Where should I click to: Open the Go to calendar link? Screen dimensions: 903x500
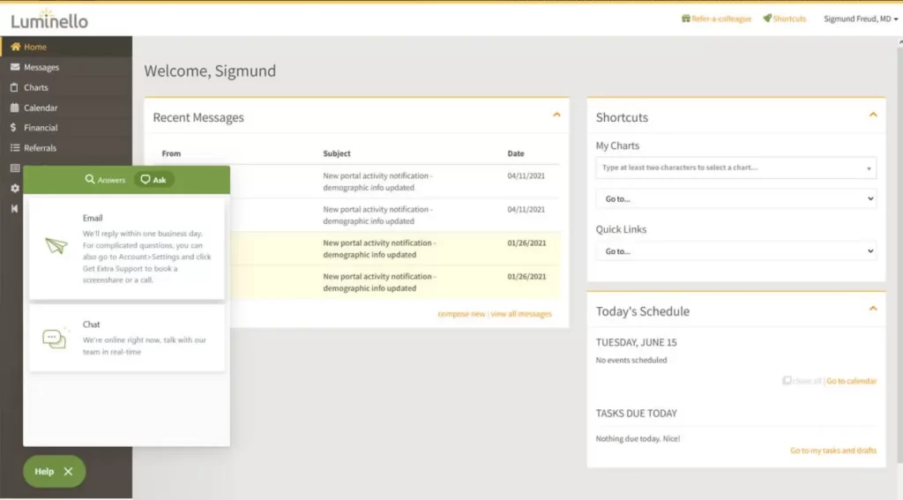tap(851, 381)
